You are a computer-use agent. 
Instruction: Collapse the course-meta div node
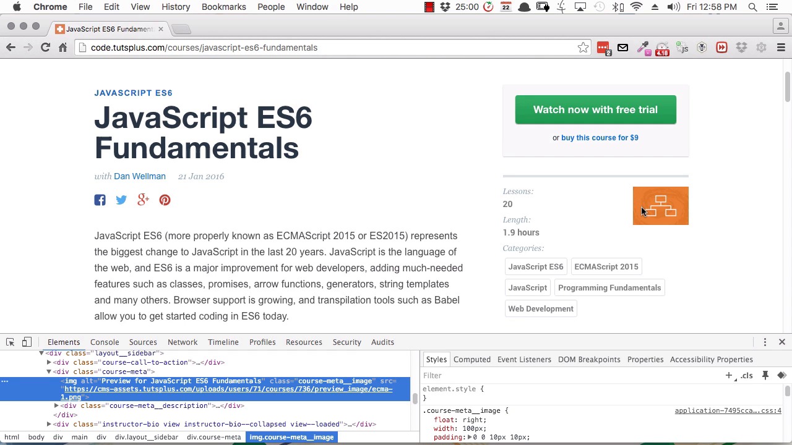(49, 371)
